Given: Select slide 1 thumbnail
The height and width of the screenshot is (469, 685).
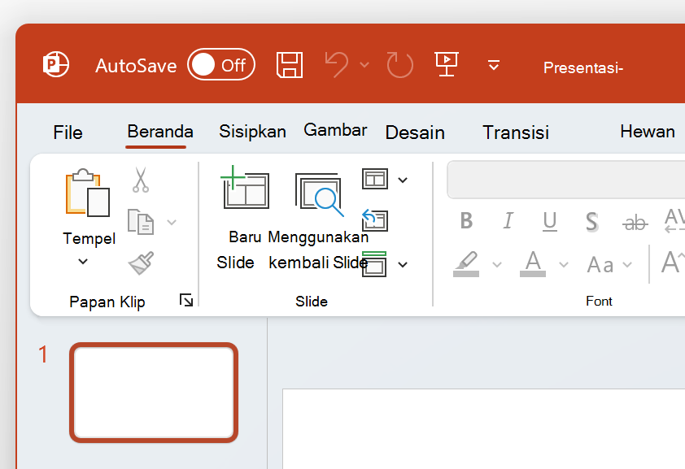Looking at the screenshot, I should pyautogui.click(x=154, y=393).
